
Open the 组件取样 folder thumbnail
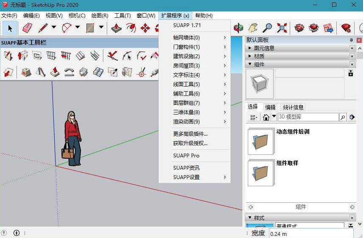[x=260, y=173]
